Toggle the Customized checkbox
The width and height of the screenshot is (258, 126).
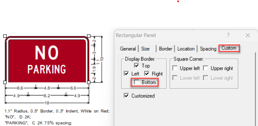point(126,96)
